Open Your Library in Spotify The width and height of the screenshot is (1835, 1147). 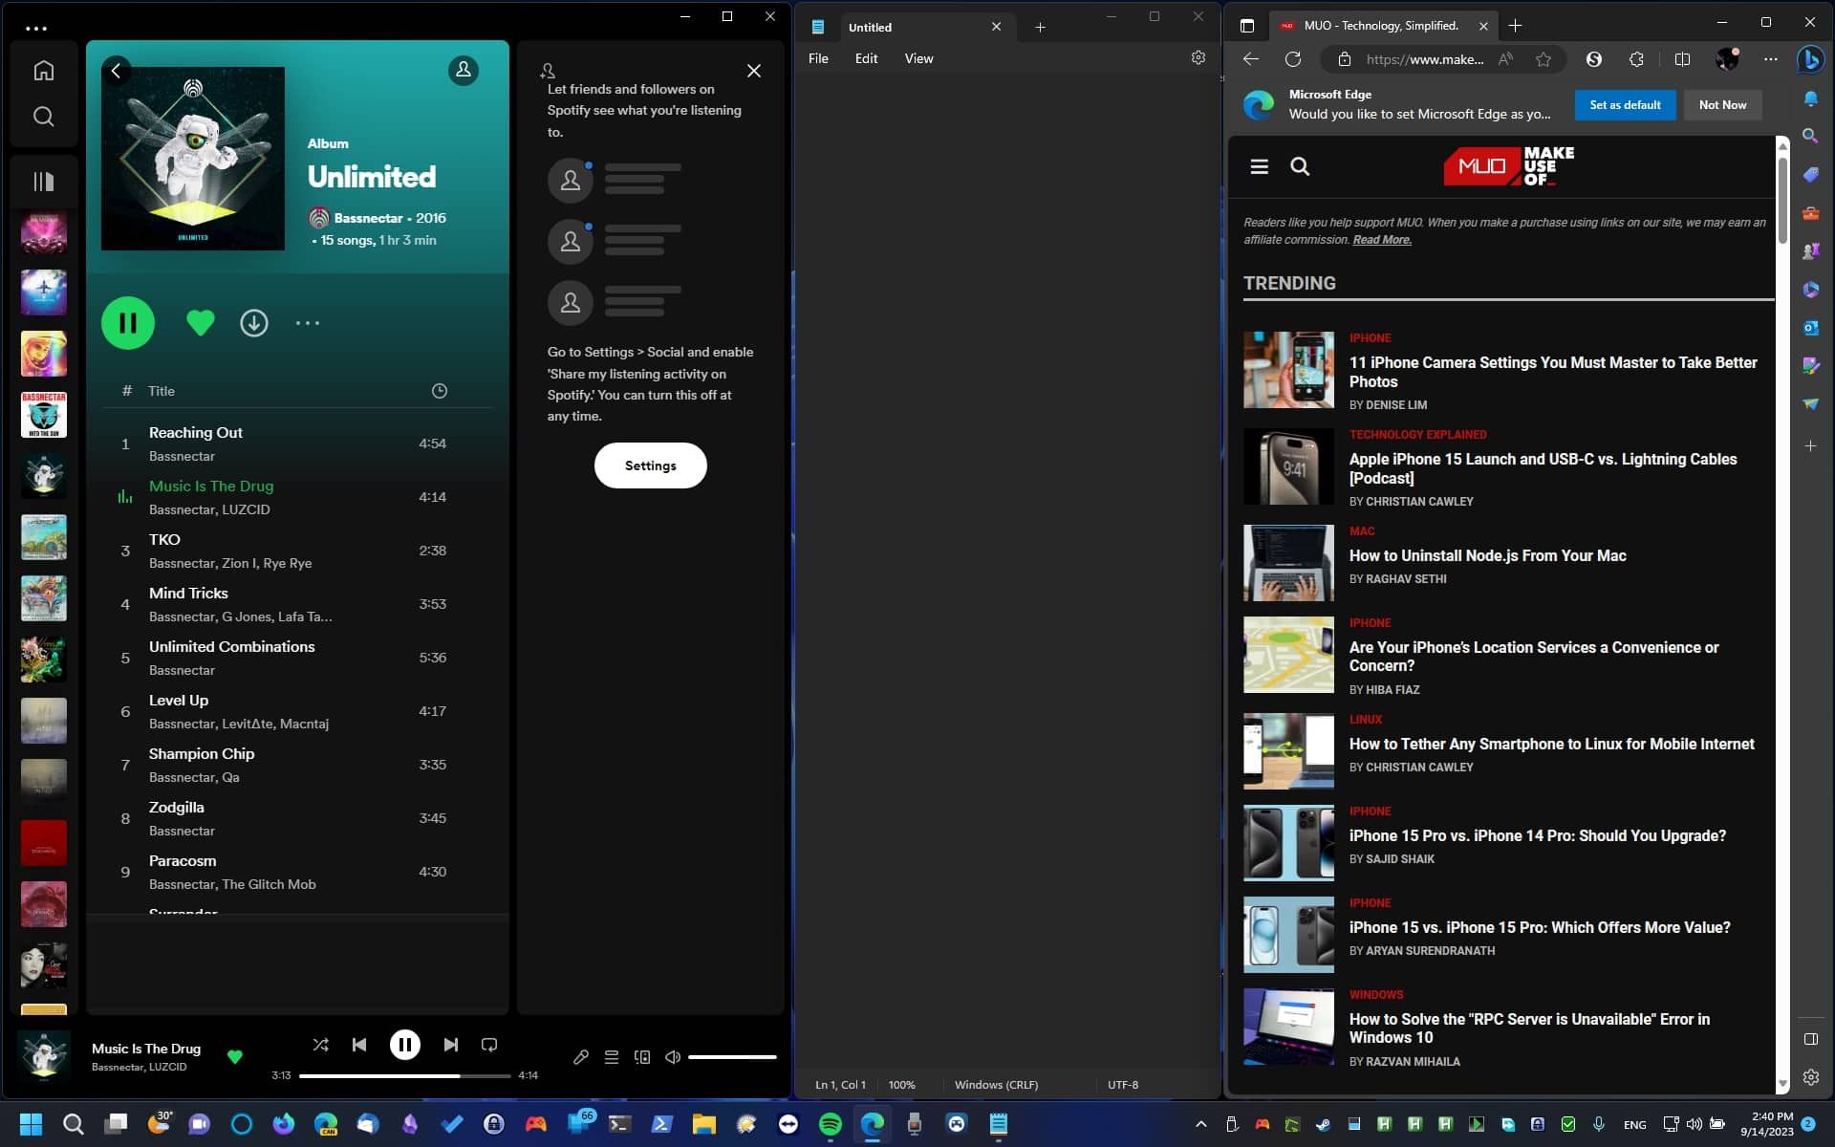pyautogui.click(x=44, y=181)
